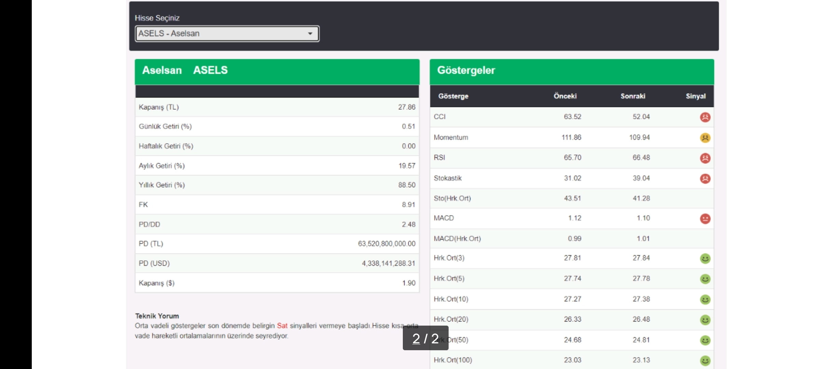Select the PD (USD) value 4,338,141,288.31
Screen dimensions: 820x369
coord(389,263)
